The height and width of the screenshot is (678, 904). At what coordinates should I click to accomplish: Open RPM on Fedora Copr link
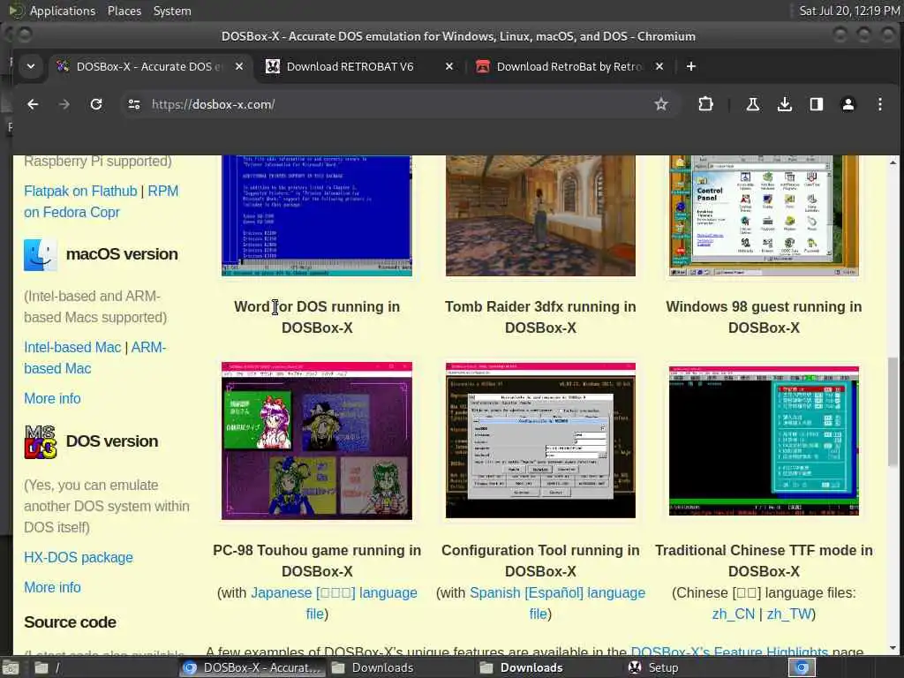101,202
